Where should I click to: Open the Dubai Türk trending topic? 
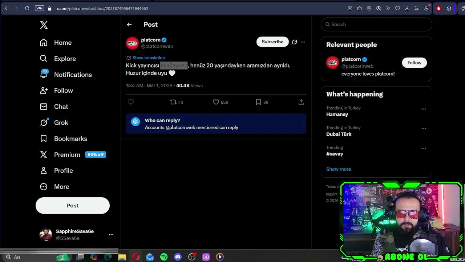339,134
